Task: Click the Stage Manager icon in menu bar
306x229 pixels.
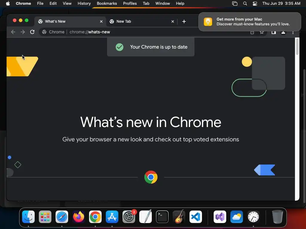Action: click(235, 4)
